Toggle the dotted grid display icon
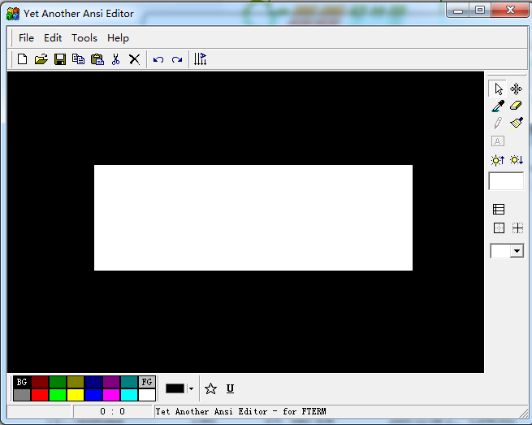This screenshot has width=532, height=425. pos(499,228)
